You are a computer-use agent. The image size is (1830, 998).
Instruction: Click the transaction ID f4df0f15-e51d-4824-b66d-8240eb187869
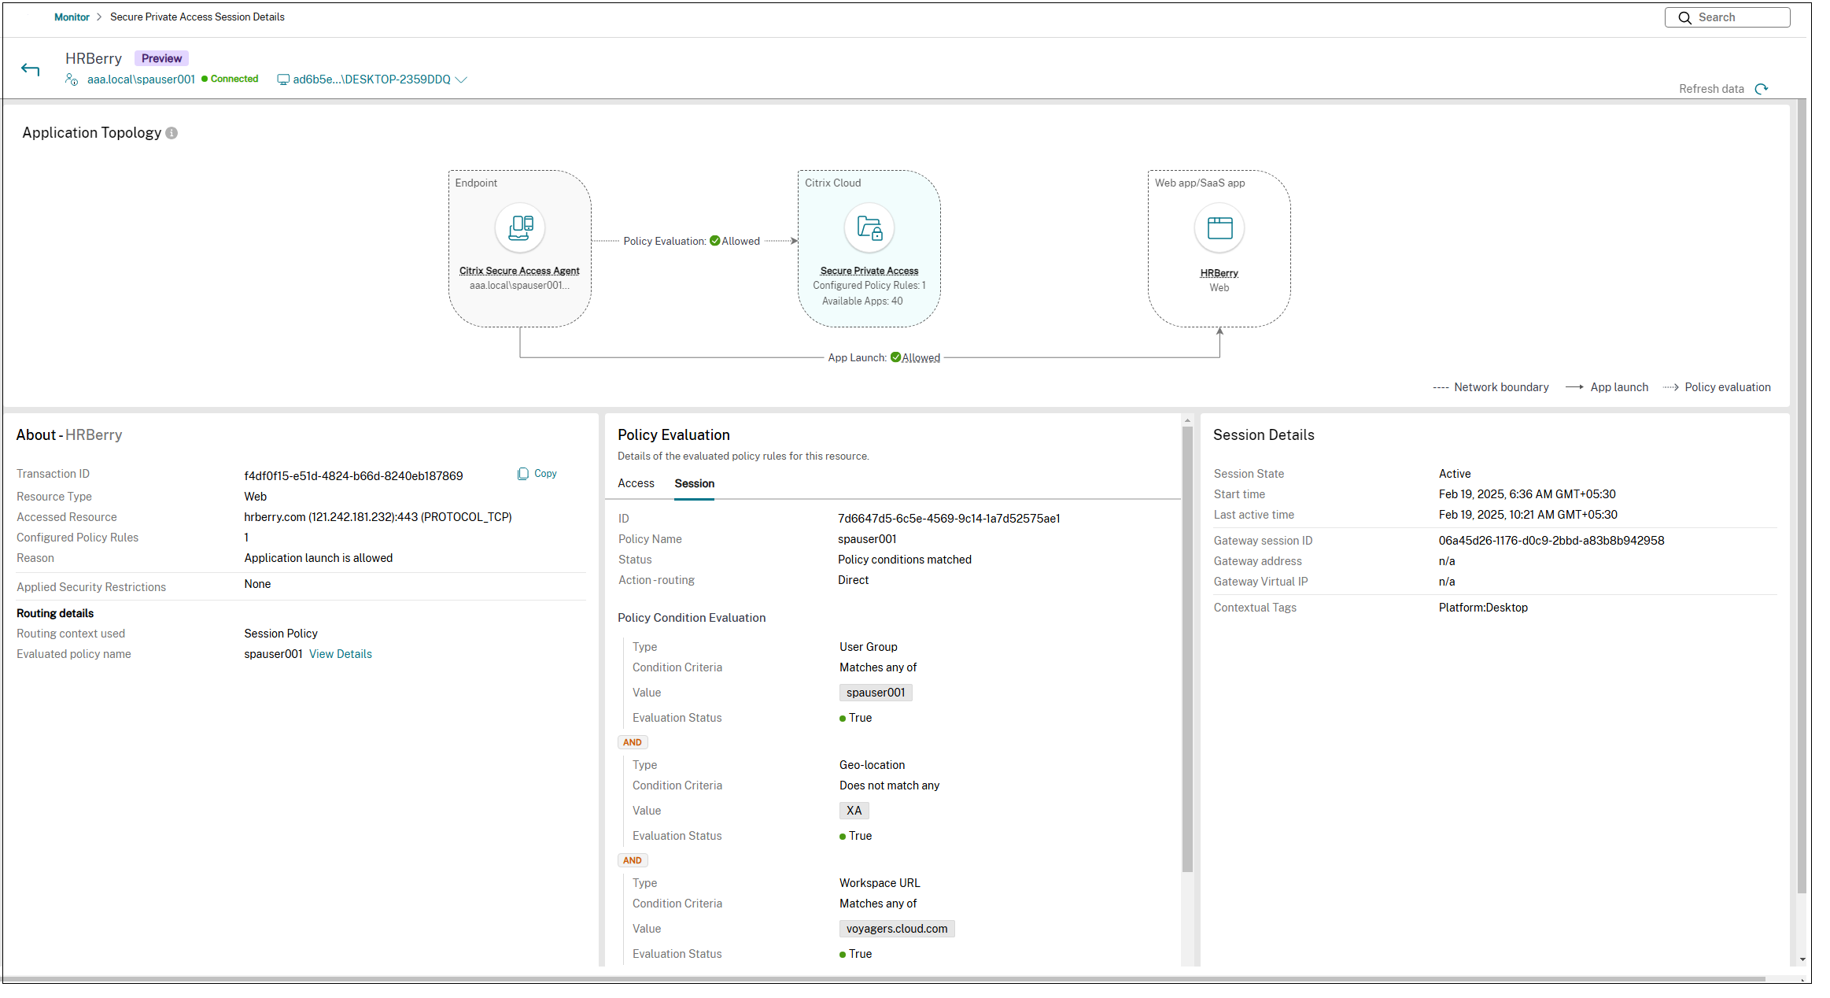[353, 476]
